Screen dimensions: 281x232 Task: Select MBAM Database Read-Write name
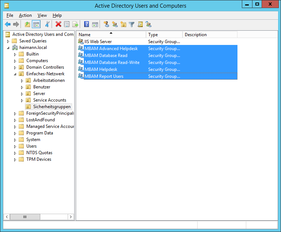coord(112,62)
